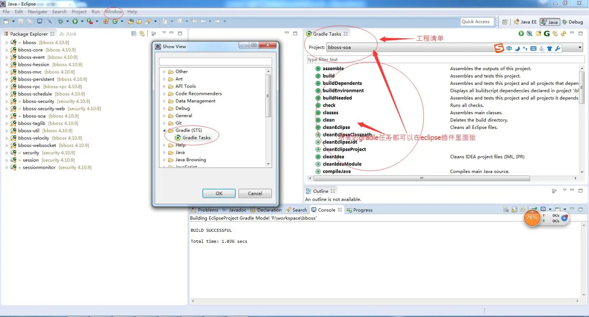
Task: Switch to the Progress tab
Action: point(360,210)
